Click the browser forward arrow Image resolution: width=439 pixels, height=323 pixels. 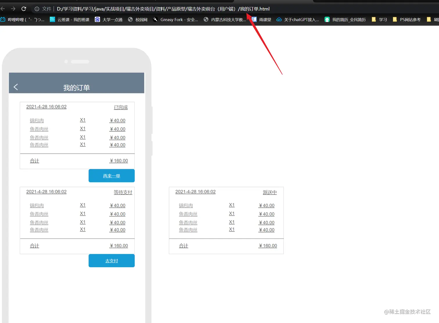coord(13,9)
